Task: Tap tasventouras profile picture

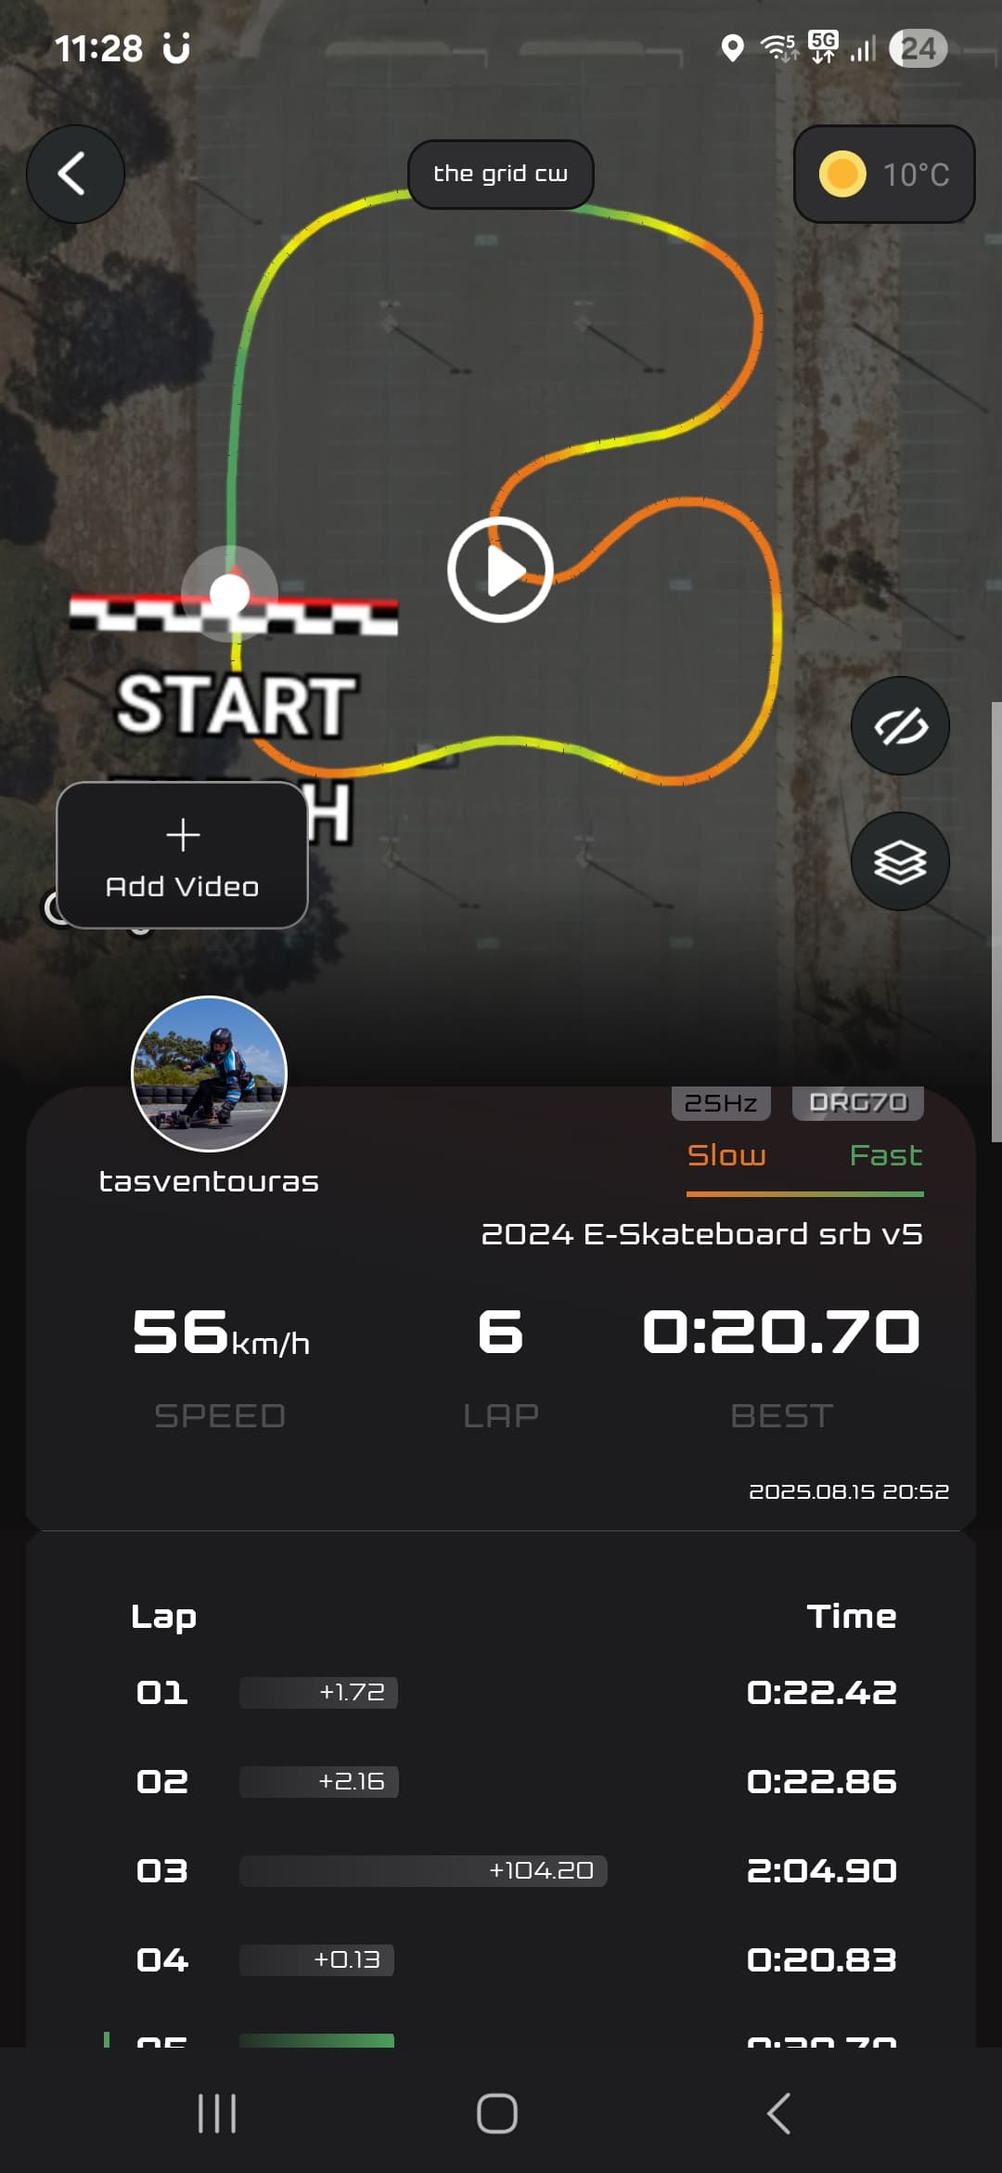Action: (209, 1074)
